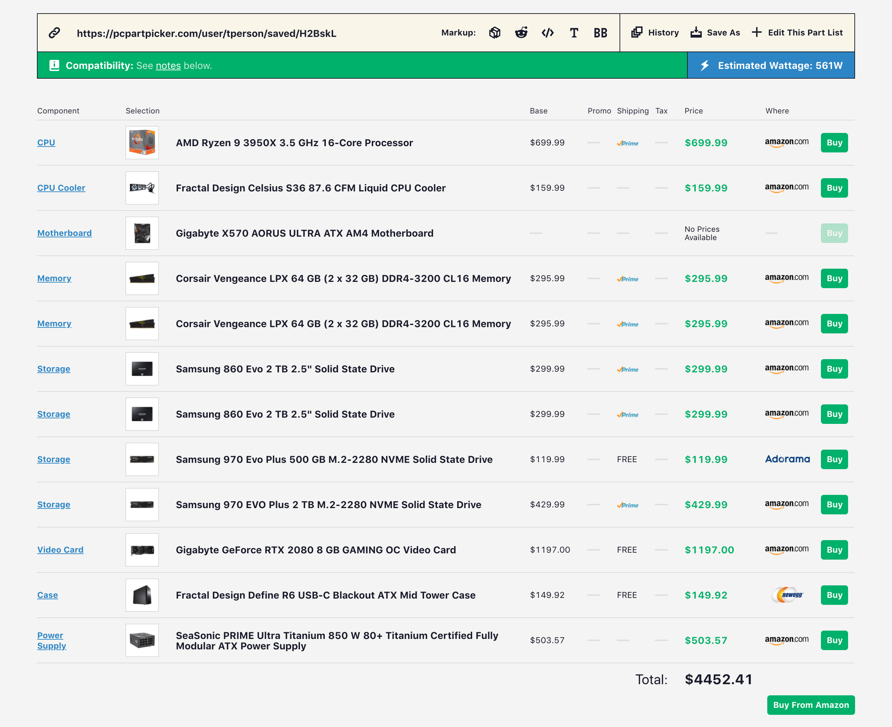
Task: Click Buy From Amazon button
Action: (x=811, y=705)
